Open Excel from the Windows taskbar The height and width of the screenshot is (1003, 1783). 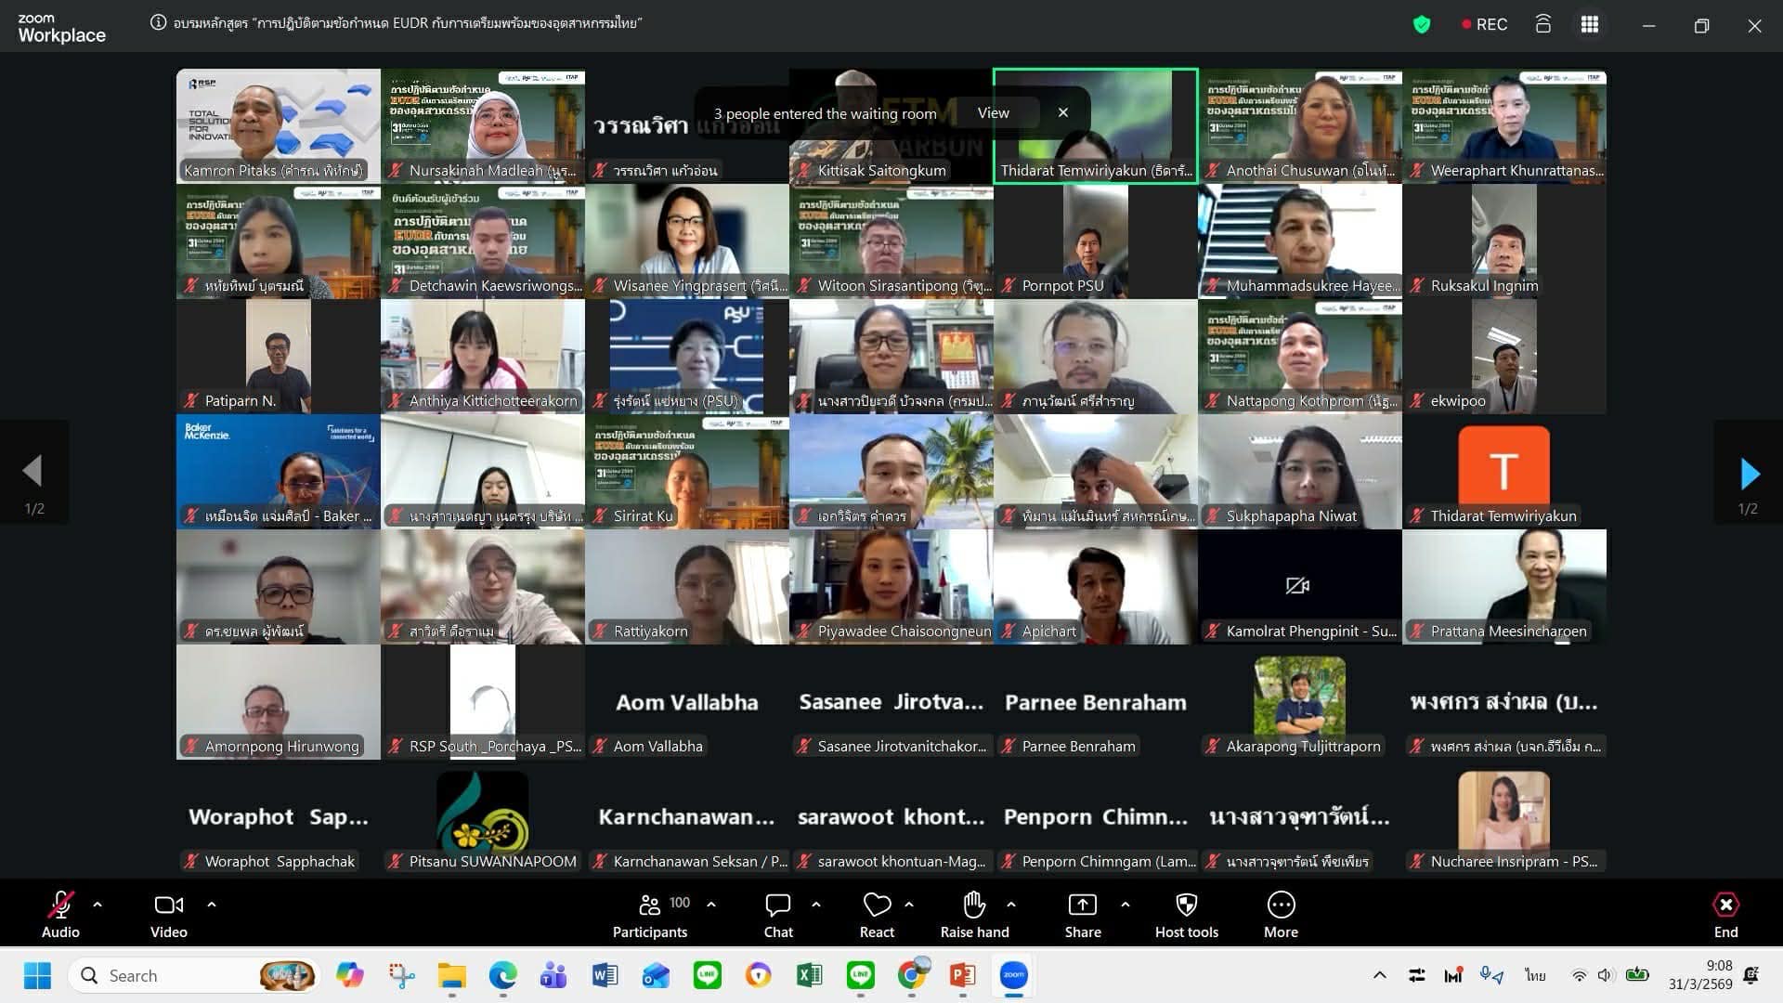[x=809, y=975]
